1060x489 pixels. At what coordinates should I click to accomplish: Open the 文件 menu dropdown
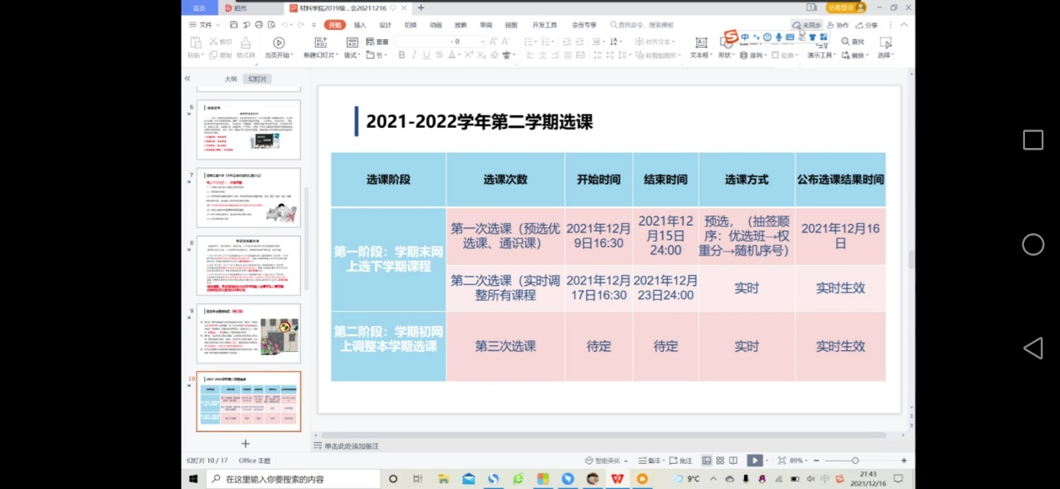201,25
